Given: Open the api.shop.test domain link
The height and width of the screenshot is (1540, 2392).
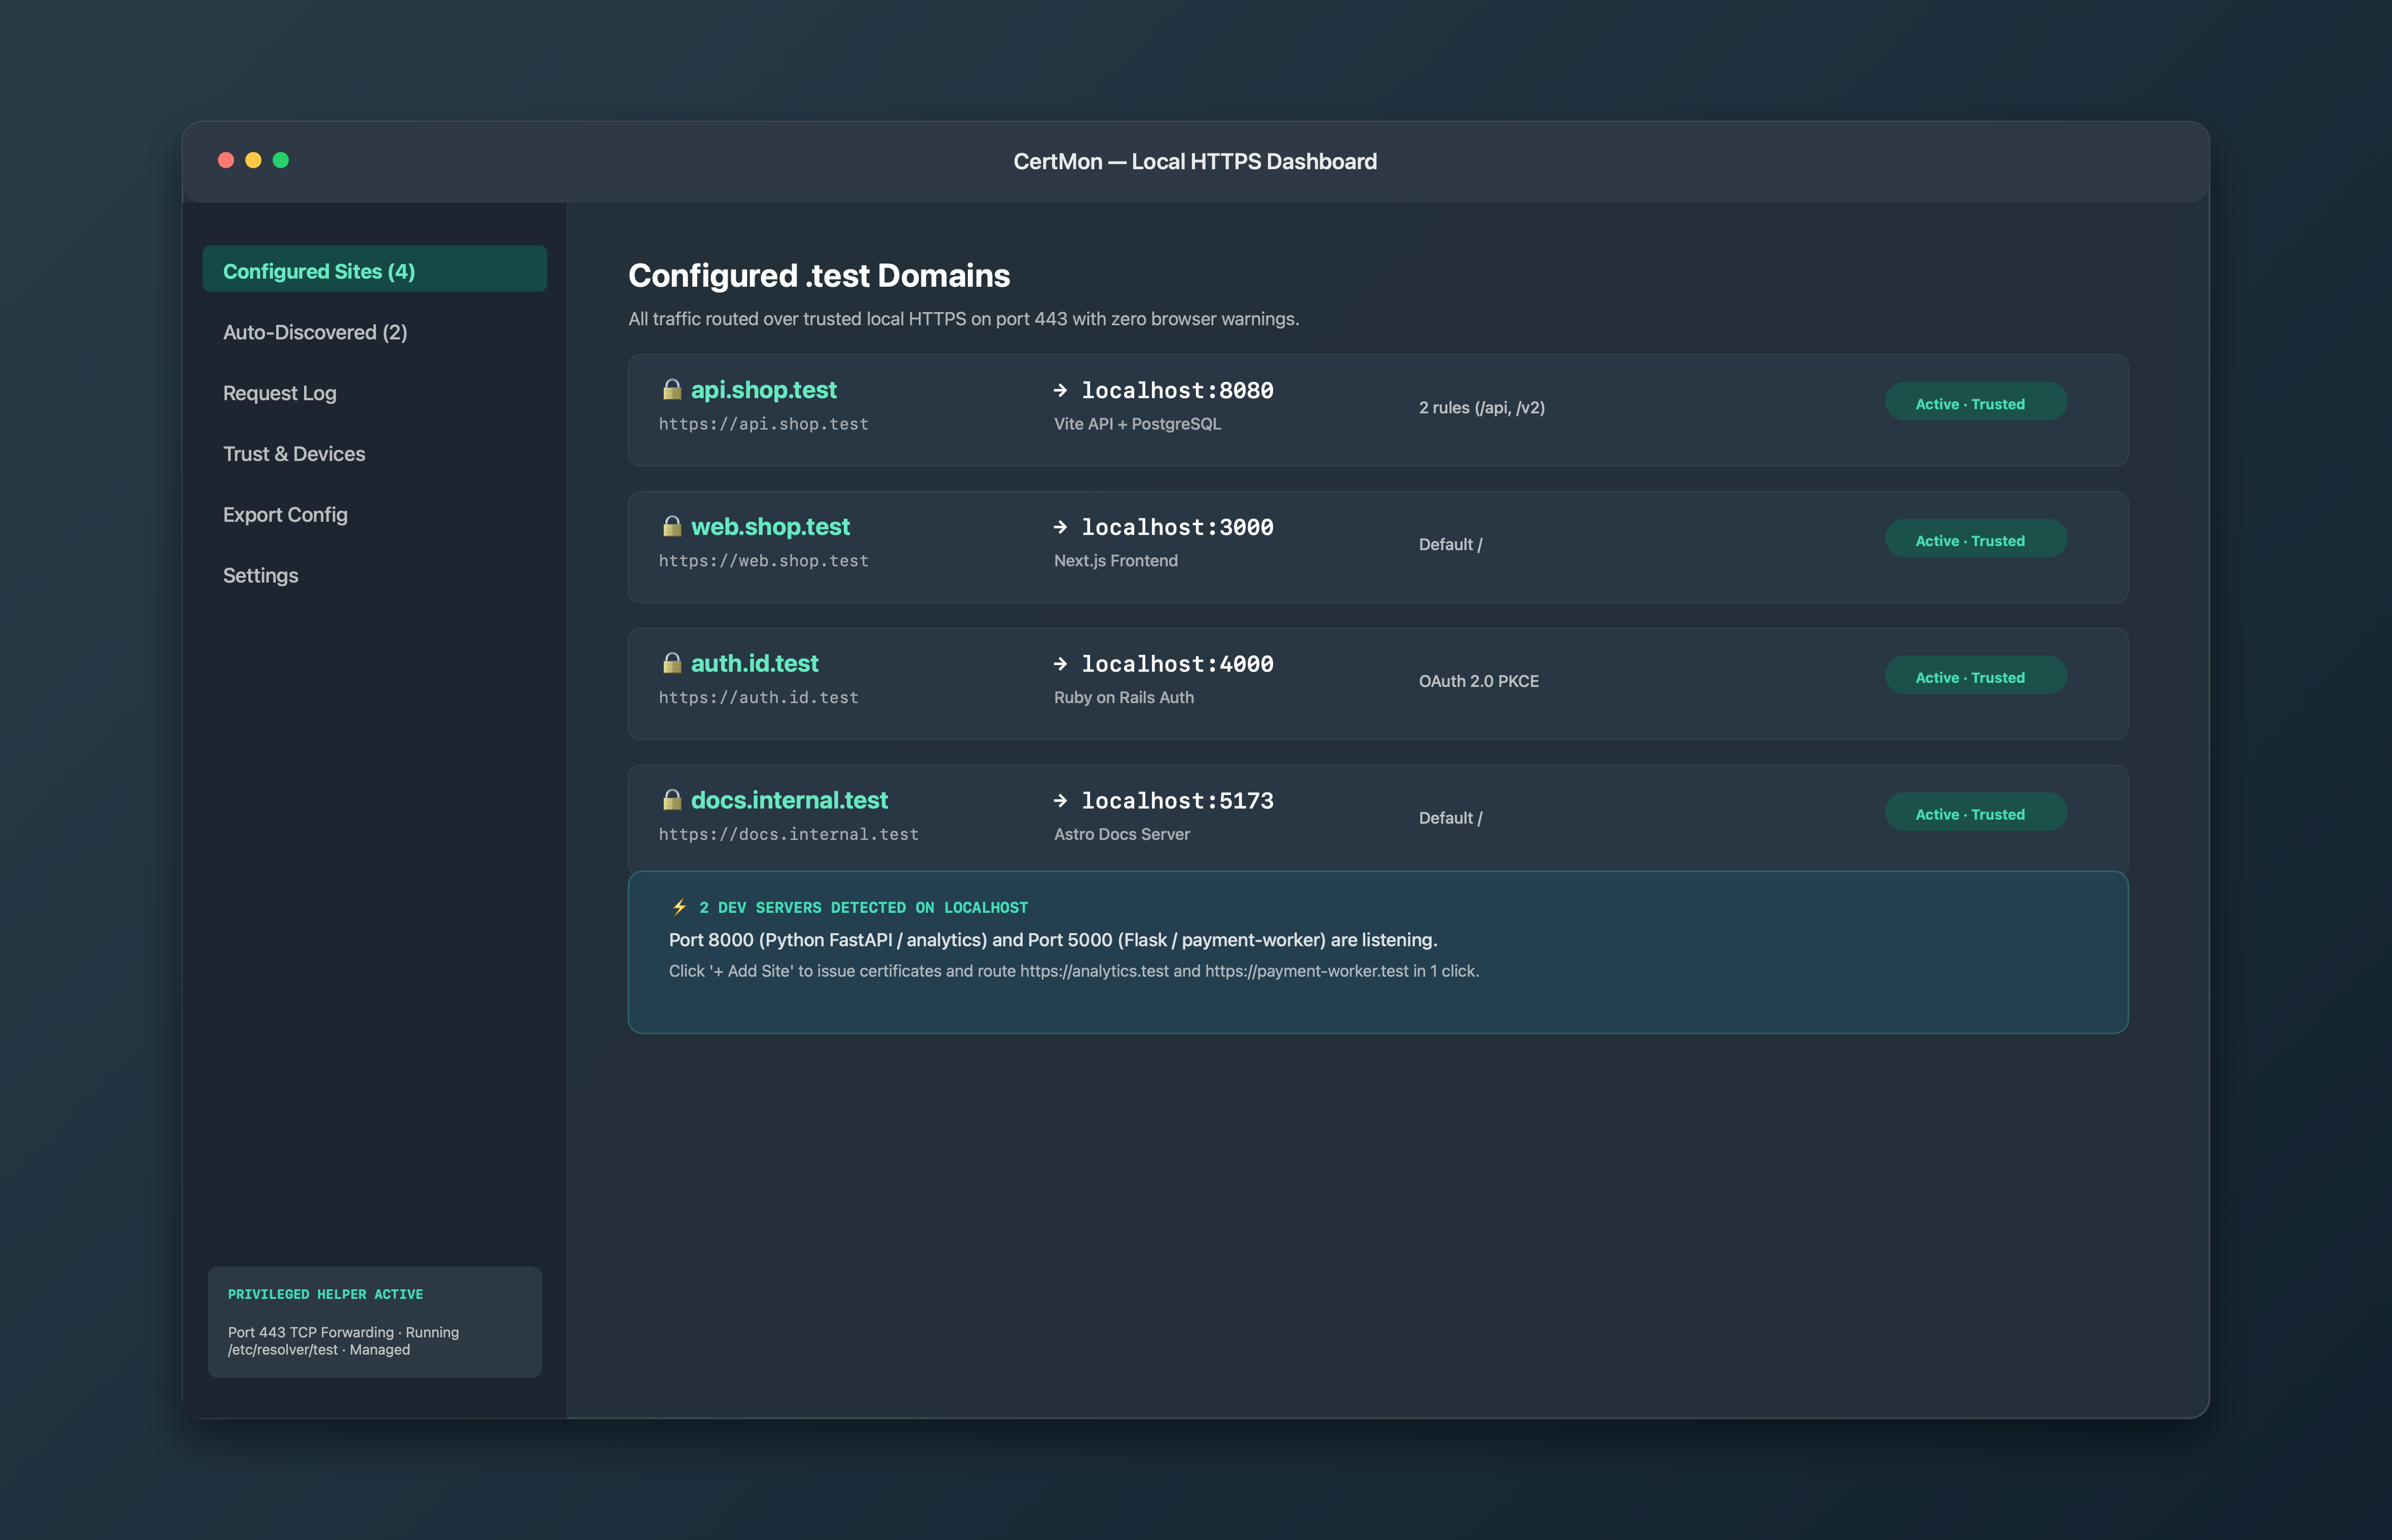Looking at the screenshot, I should pos(763,390).
